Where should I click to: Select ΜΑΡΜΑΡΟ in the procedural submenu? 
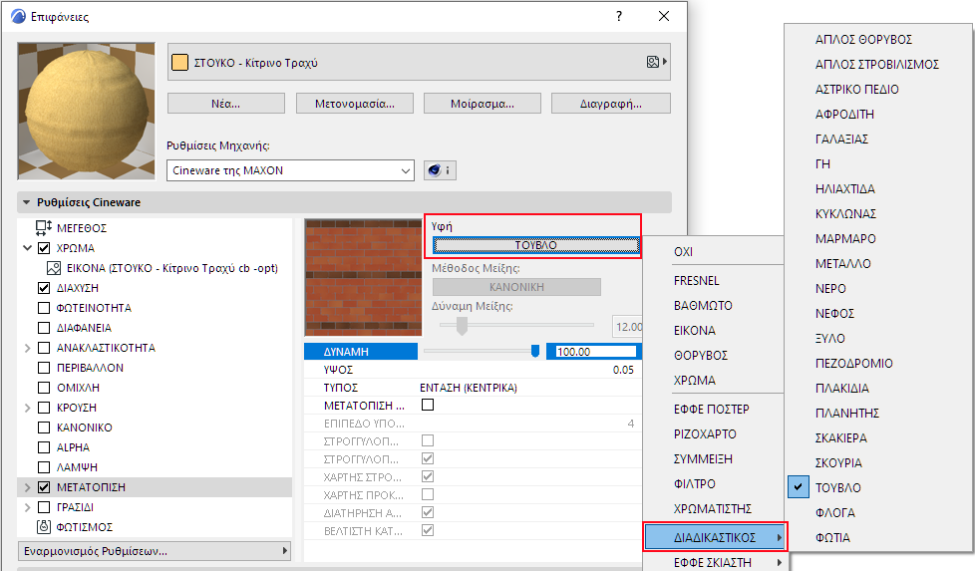tap(845, 238)
